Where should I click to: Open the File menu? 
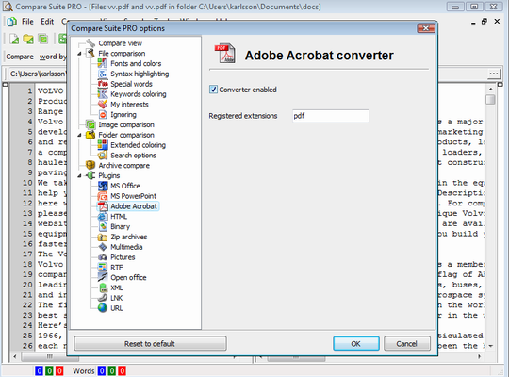(x=27, y=22)
